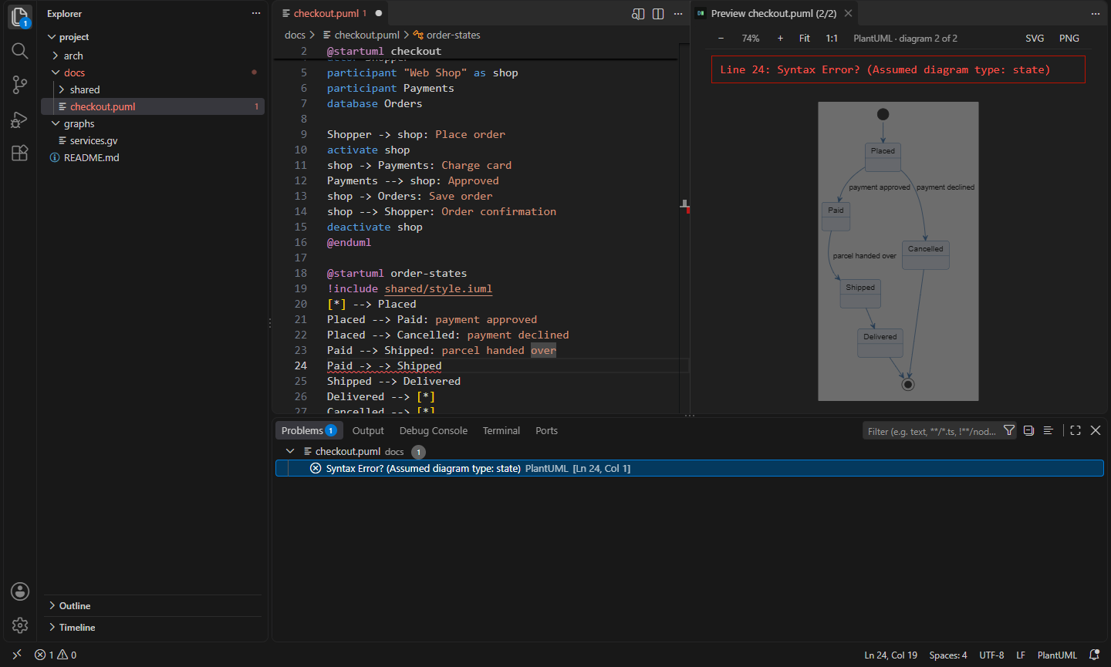This screenshot has width=1111, height=667.
Task: Export diagram as PNG
Action: coord(1069,38)
